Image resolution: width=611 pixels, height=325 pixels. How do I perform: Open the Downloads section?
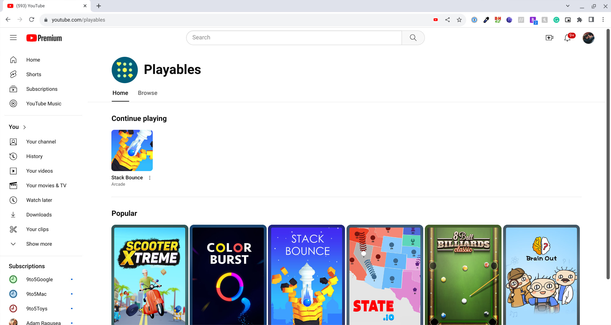(39, 215)
